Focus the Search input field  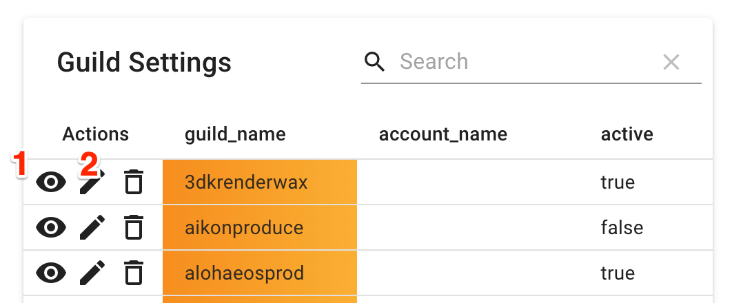tap(524, 62)
